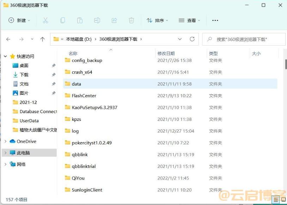The height and width of the screenshot is (205, 287).
Task: Maximize the 360极速浏览器下载 window
Action: pos(263,5)
